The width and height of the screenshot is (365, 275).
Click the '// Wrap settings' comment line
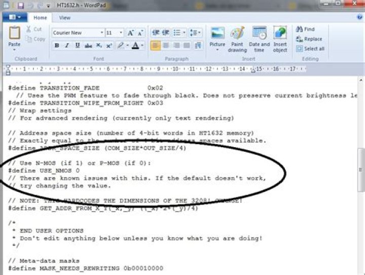[40, 111]
